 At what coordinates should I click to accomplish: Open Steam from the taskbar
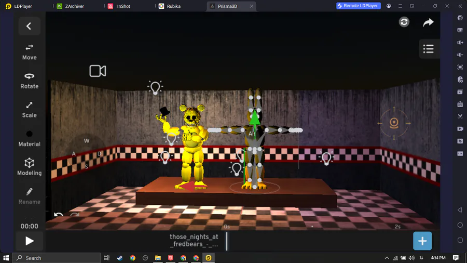point(120,258)
